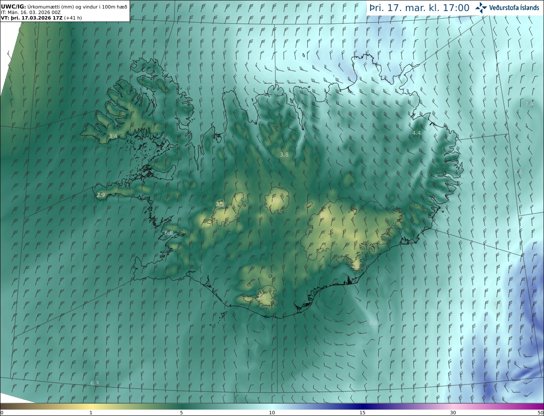The height and width of the screenshot is (416, 544).
Task: Click the 5 tick label on the colorbar
Action: (181, 413)
